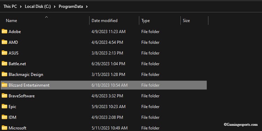Image resolution: width=262 pixels, height=131 pixels.
Task: Click the Microsoft folder name
Action: click(x=17, y=128)
